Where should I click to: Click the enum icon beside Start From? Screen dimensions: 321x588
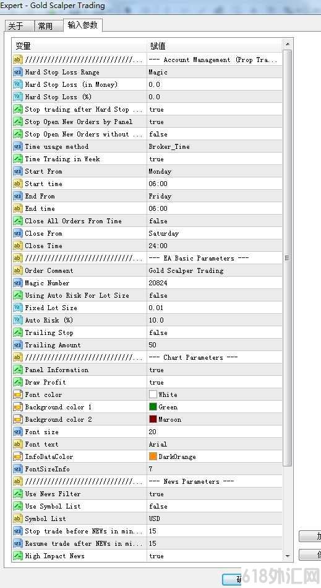(x=17, y=171)
